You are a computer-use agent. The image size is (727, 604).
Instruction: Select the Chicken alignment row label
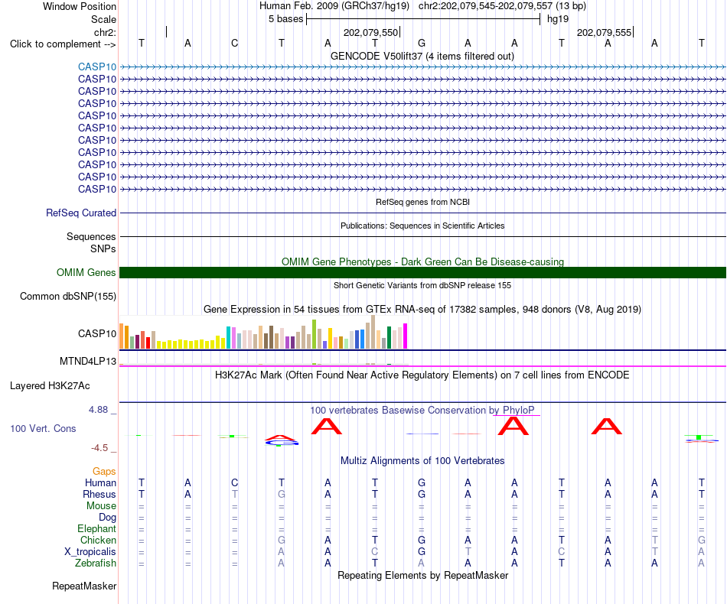98,541
